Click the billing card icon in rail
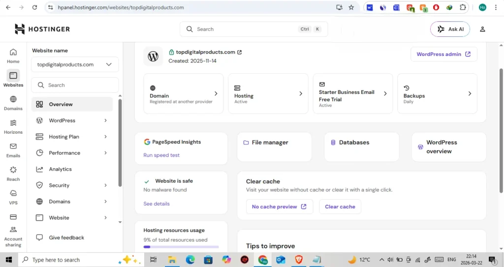The image size is (504, 267). (13, 217)
